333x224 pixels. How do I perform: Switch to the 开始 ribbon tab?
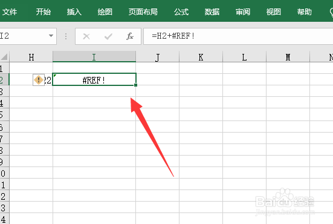(x=44, y=12)
